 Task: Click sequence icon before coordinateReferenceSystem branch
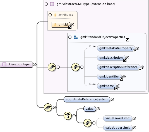pyautogui.click(x=48, y=107)
